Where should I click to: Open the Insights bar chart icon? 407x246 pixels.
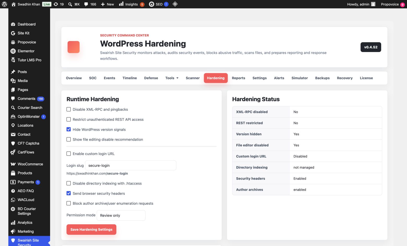point(121,4)
